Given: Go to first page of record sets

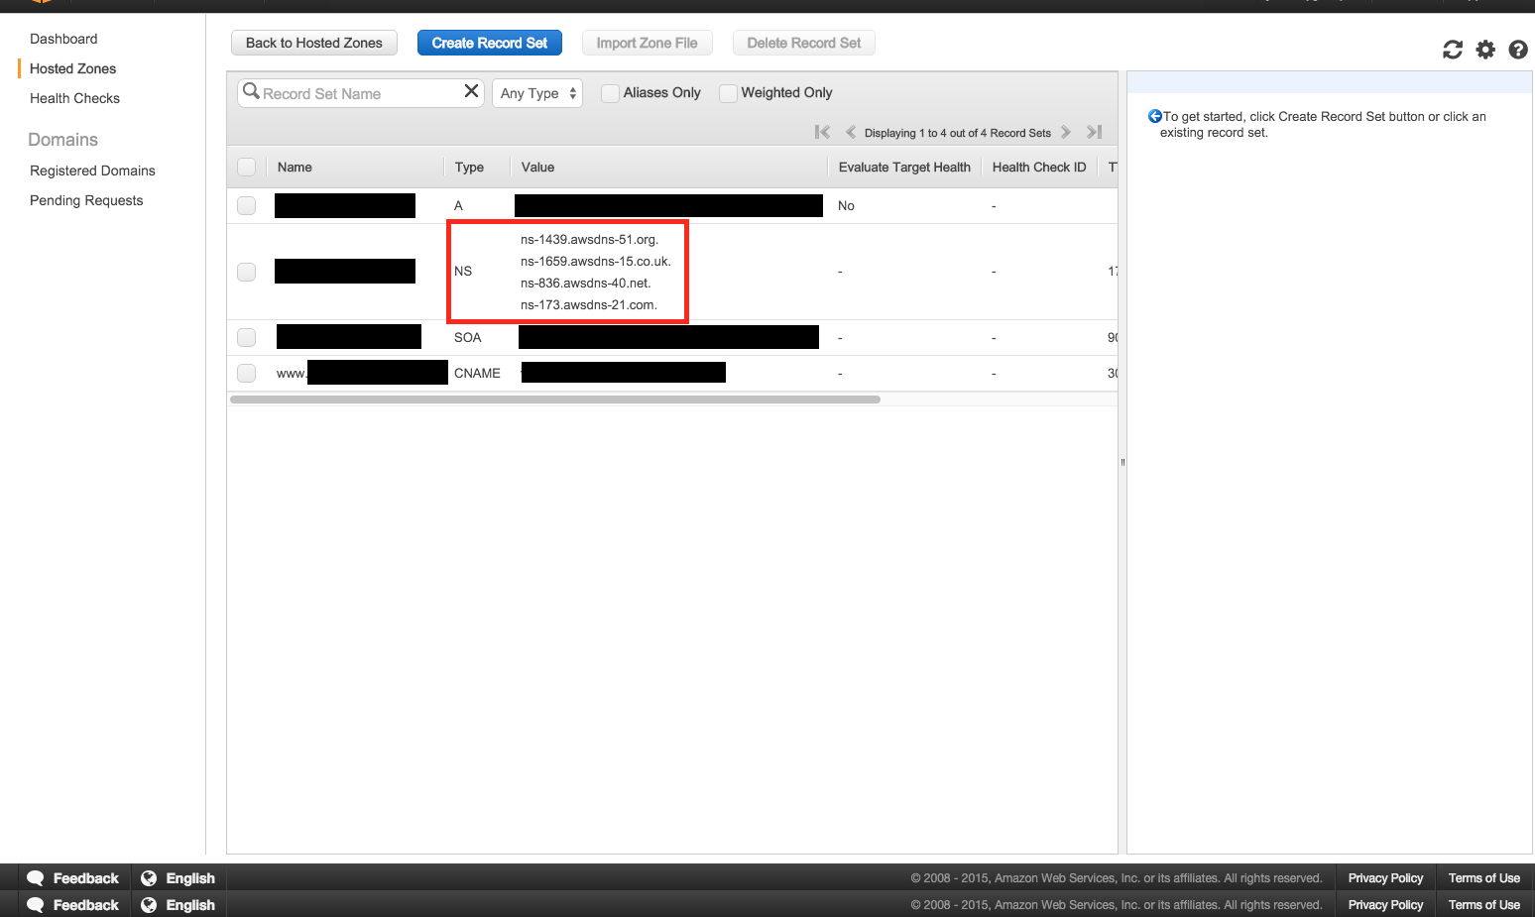Looking at the screenshot, I should [822, 132].
